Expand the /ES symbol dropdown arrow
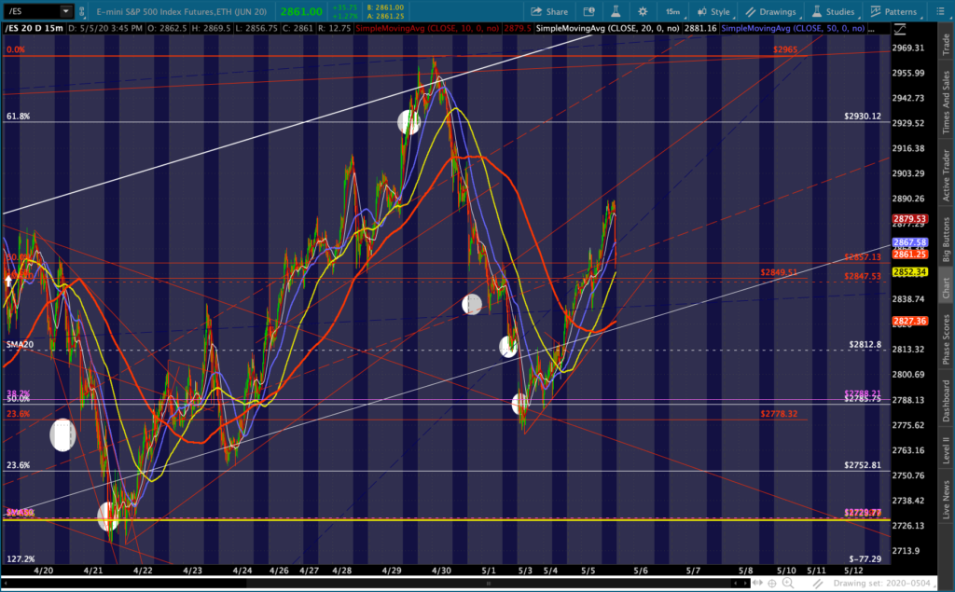This screenshot has width=955, height=592. 65,11
